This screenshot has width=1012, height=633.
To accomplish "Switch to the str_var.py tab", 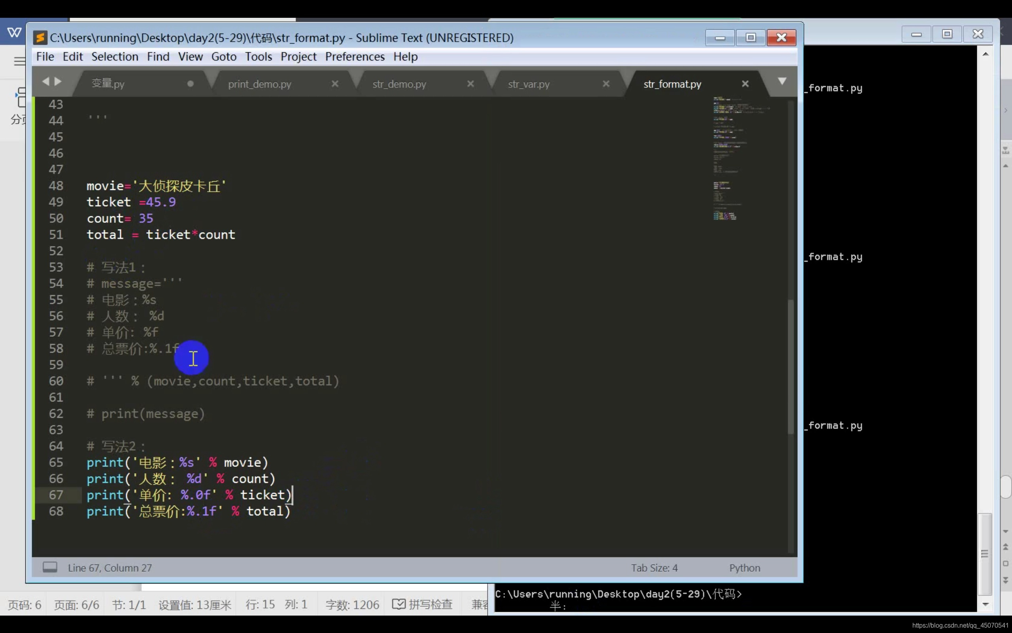I will pyautogui.click(x=528, y=84).
